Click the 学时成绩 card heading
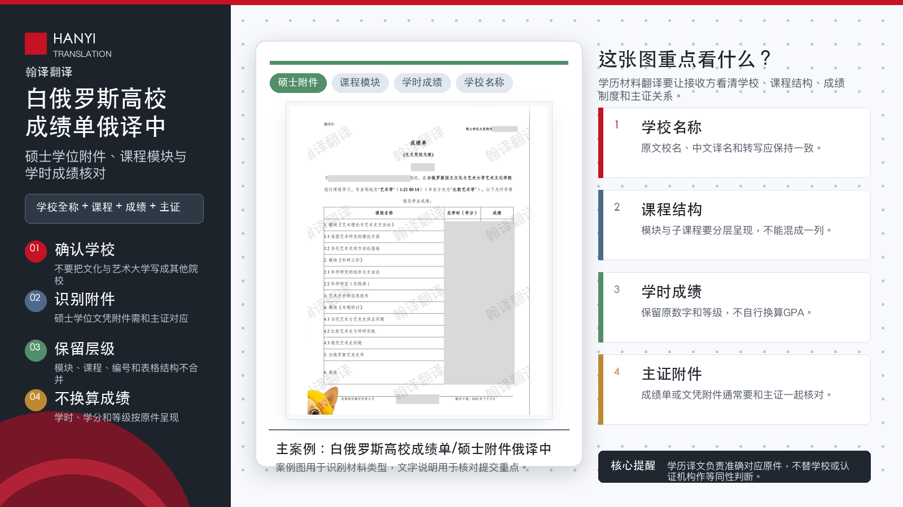 [x=672, y=292]
